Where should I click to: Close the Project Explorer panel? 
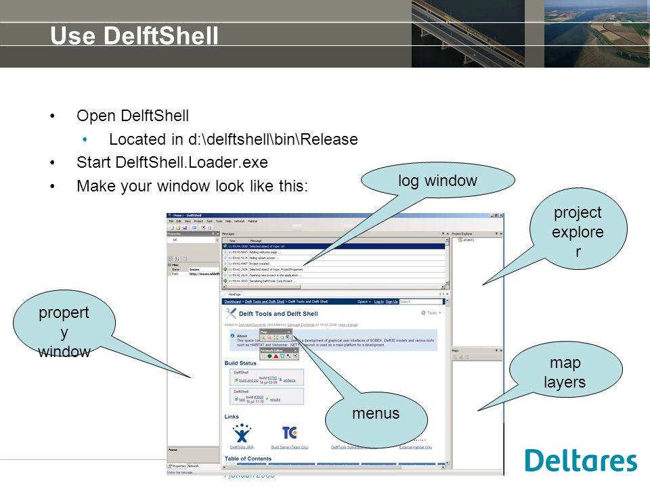pyautogui.click(x=501, y=234)
